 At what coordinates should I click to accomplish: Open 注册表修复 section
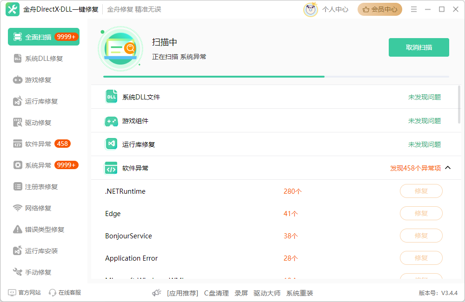coord(44,186)
